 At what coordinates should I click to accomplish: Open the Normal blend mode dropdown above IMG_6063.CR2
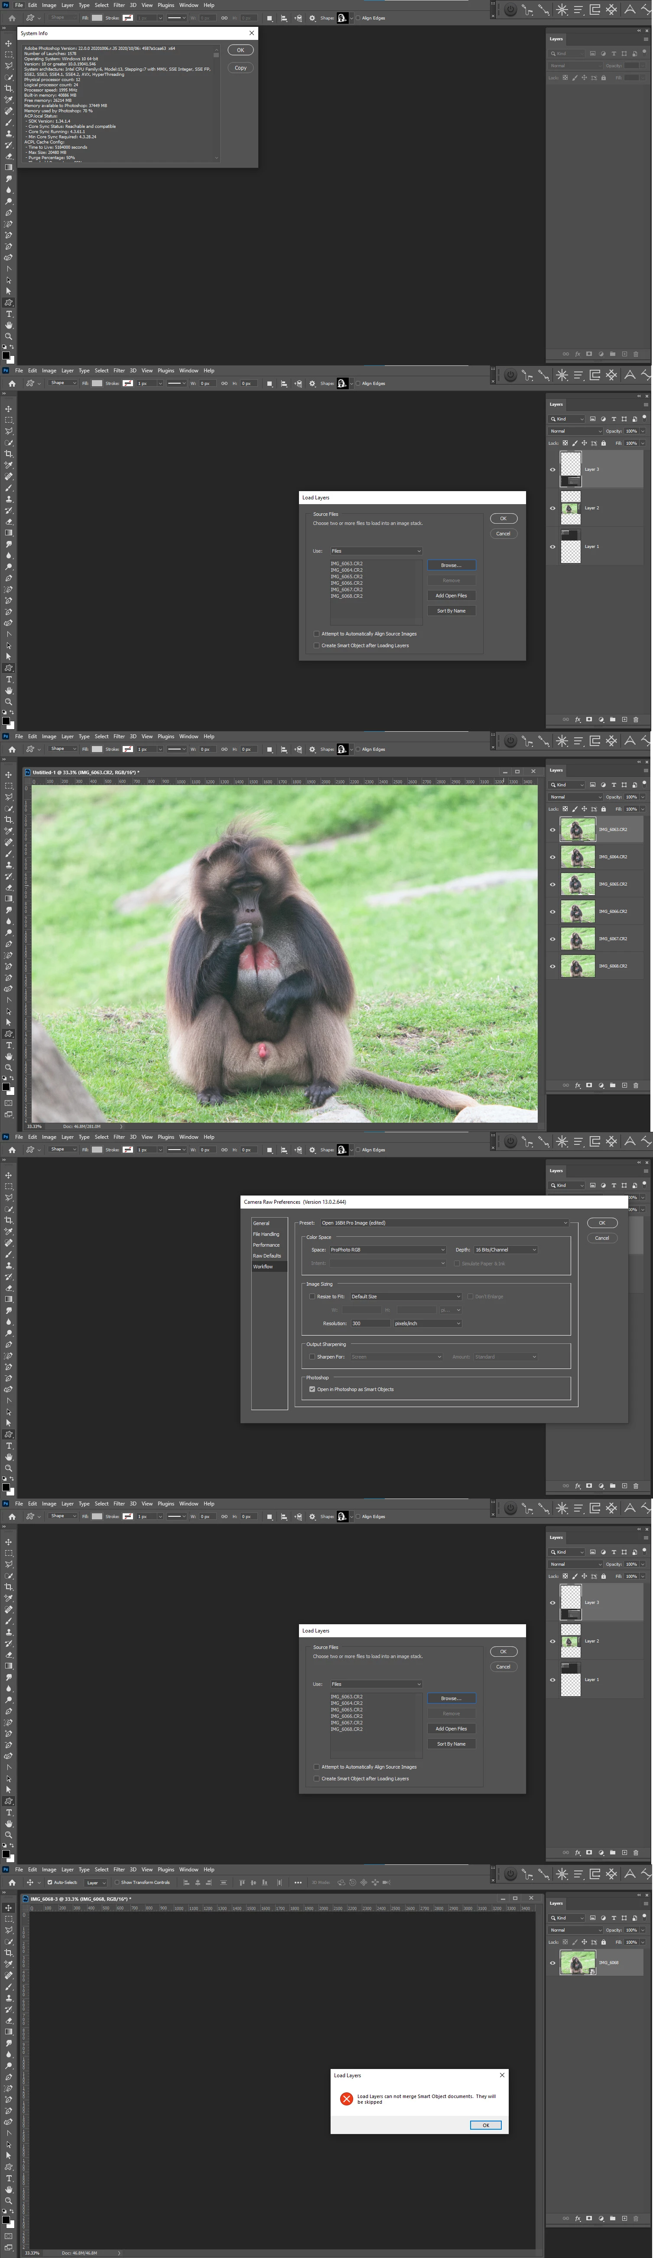tap(576, 797)
